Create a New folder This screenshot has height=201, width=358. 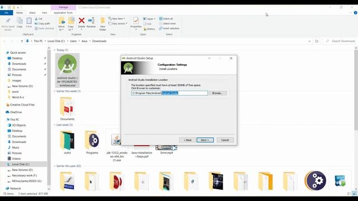pyautogui.click(x=103, y=24)
